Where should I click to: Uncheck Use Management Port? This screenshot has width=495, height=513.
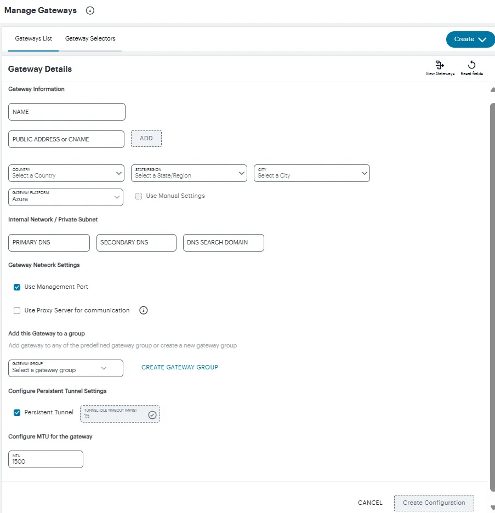click(17, 287)
